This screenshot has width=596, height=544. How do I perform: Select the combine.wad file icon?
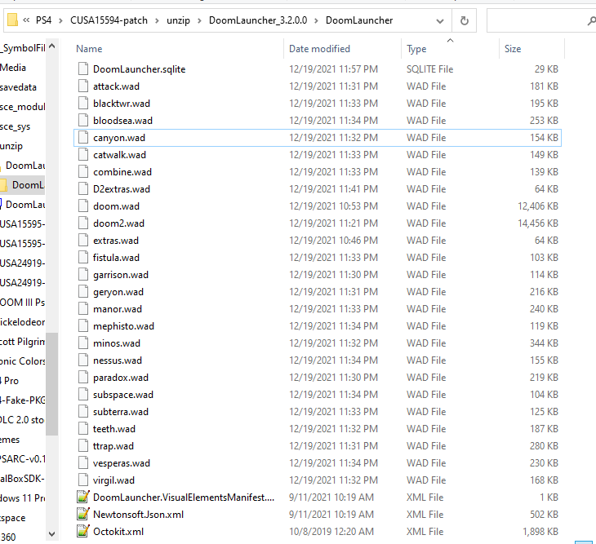(83, 171)
